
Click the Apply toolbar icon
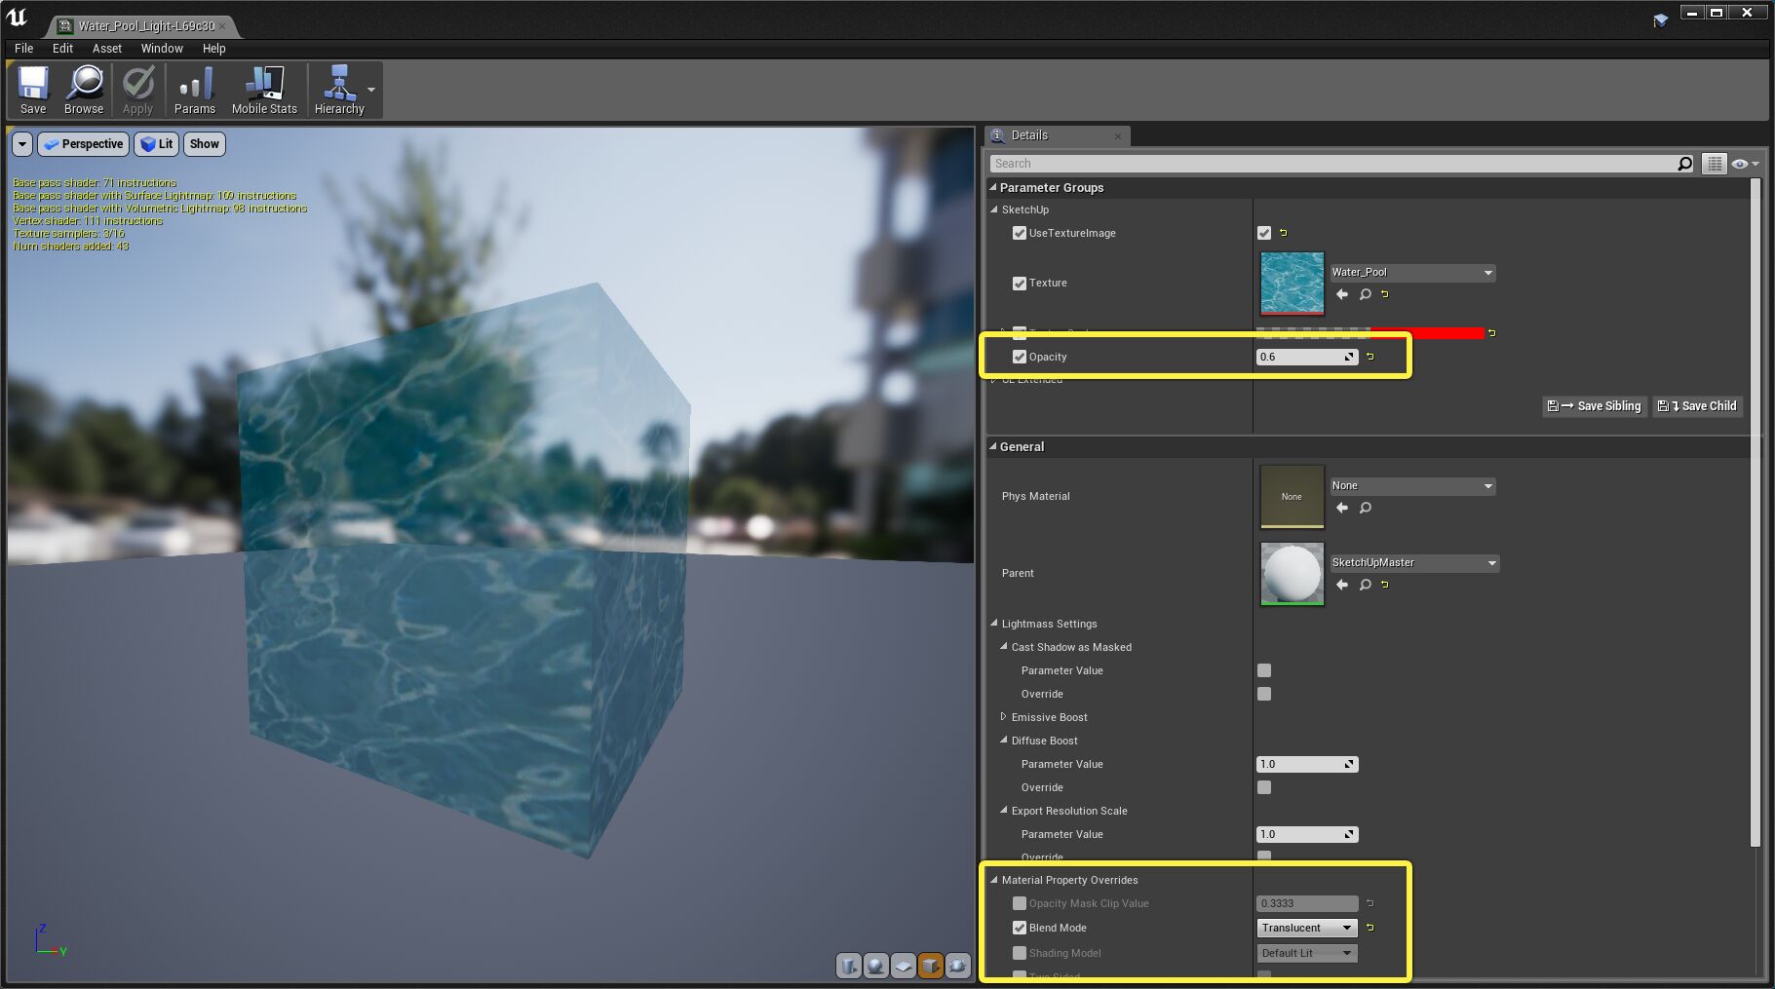pyautogui.click(x=137, y=89)
